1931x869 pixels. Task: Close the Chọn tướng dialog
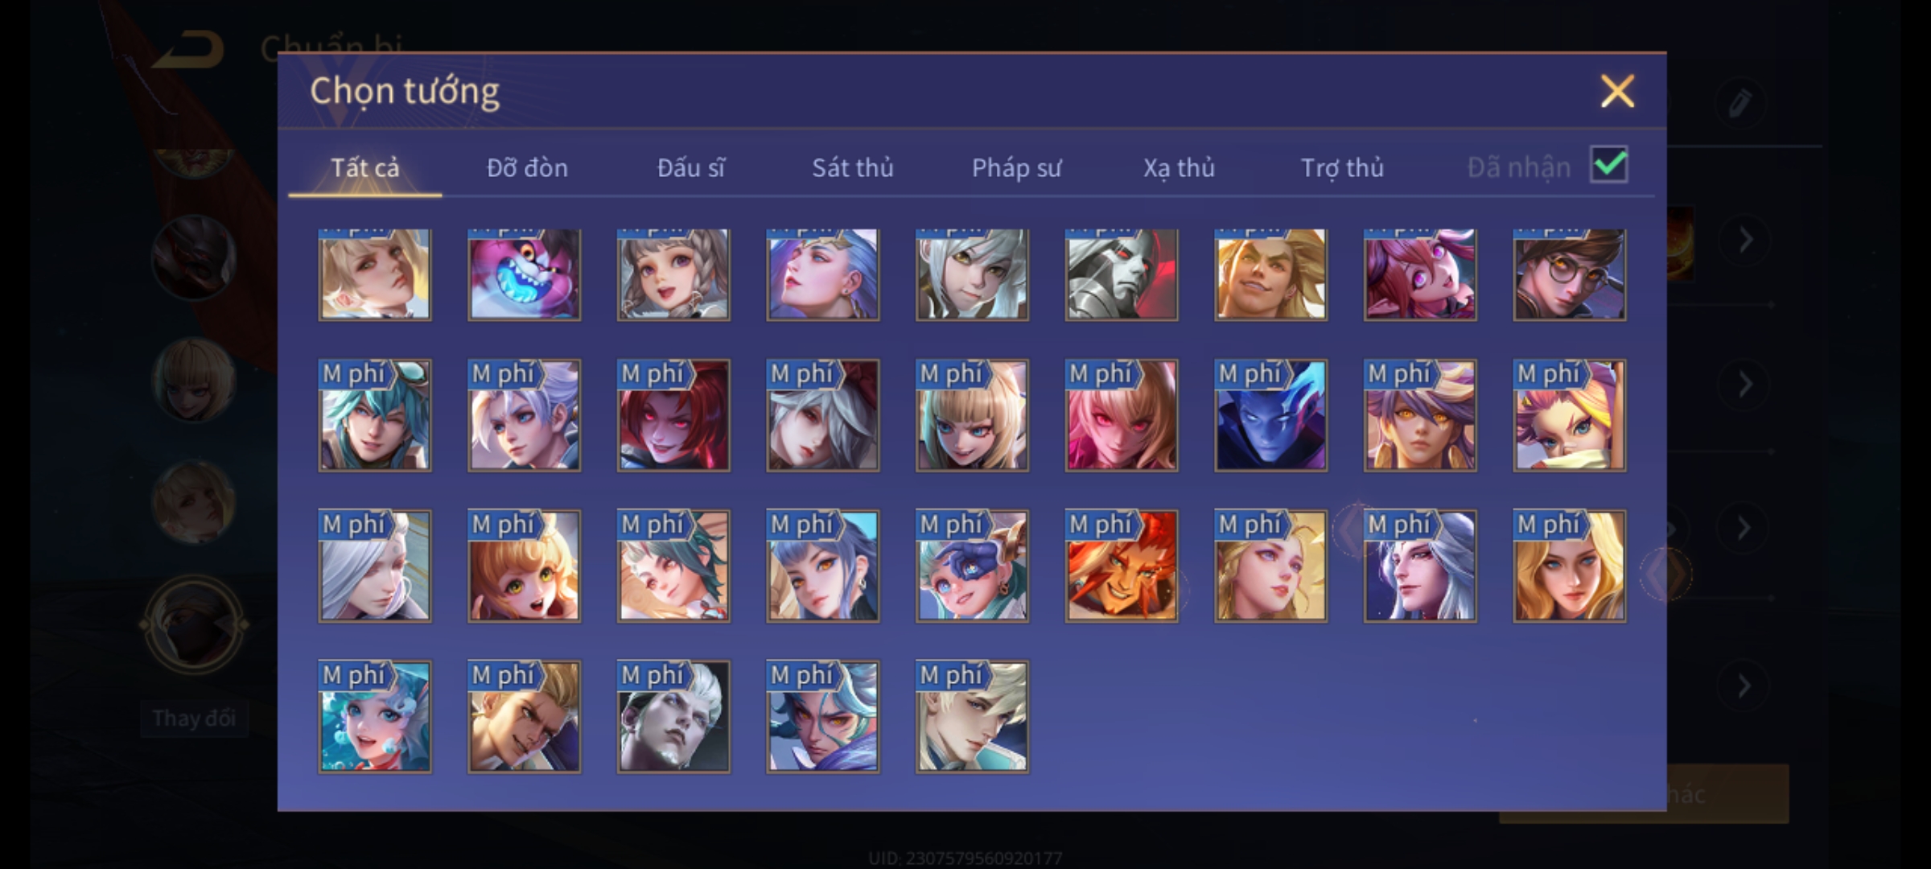[1617, 91]
